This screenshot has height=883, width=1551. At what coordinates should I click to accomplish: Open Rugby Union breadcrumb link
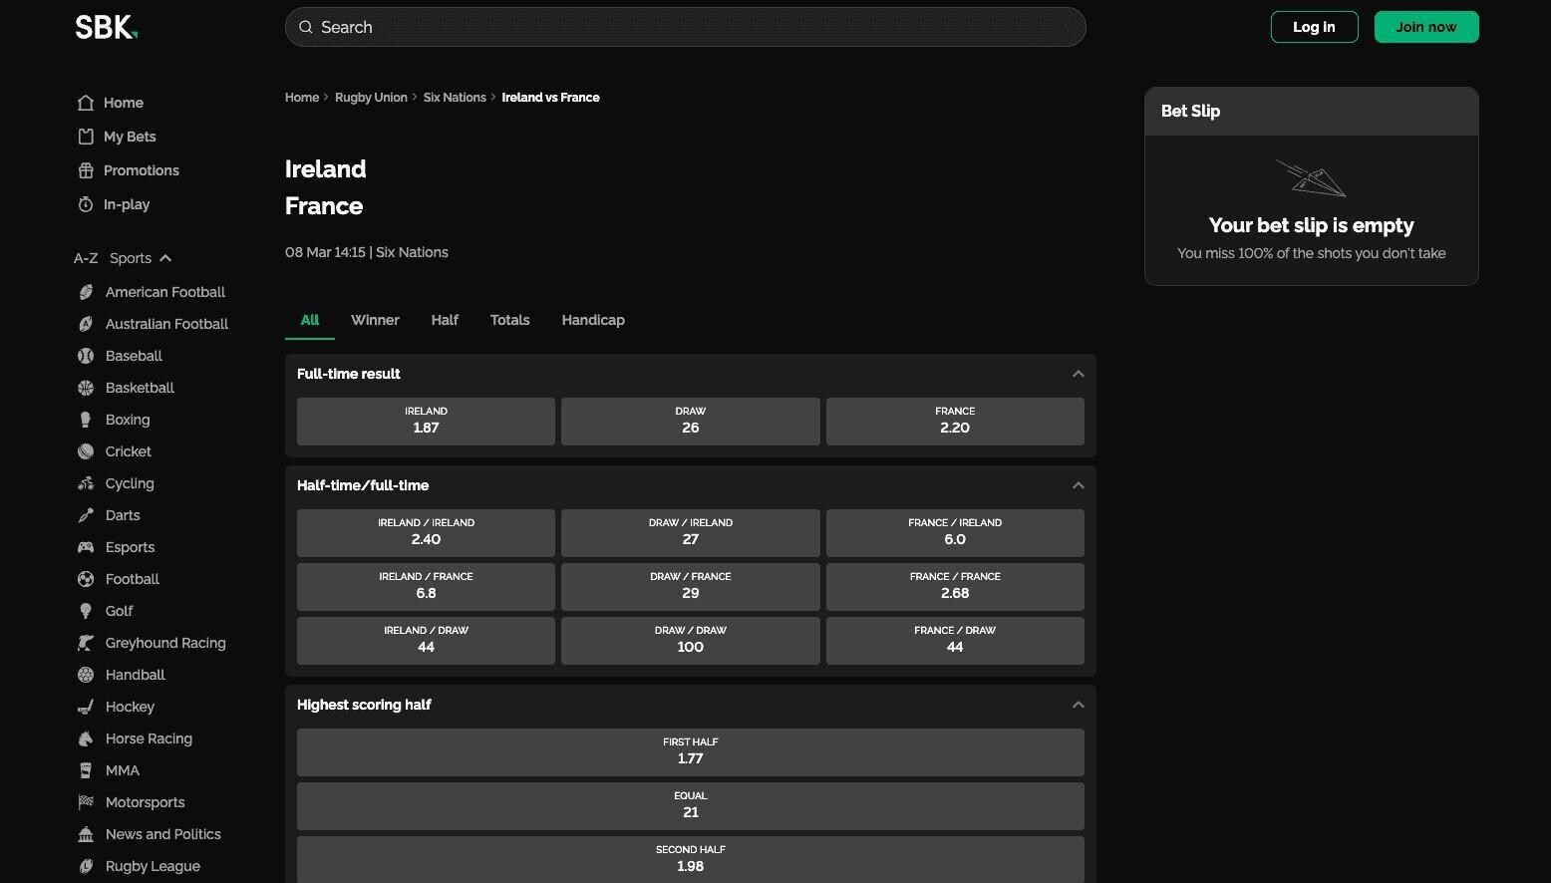point(371,98)
